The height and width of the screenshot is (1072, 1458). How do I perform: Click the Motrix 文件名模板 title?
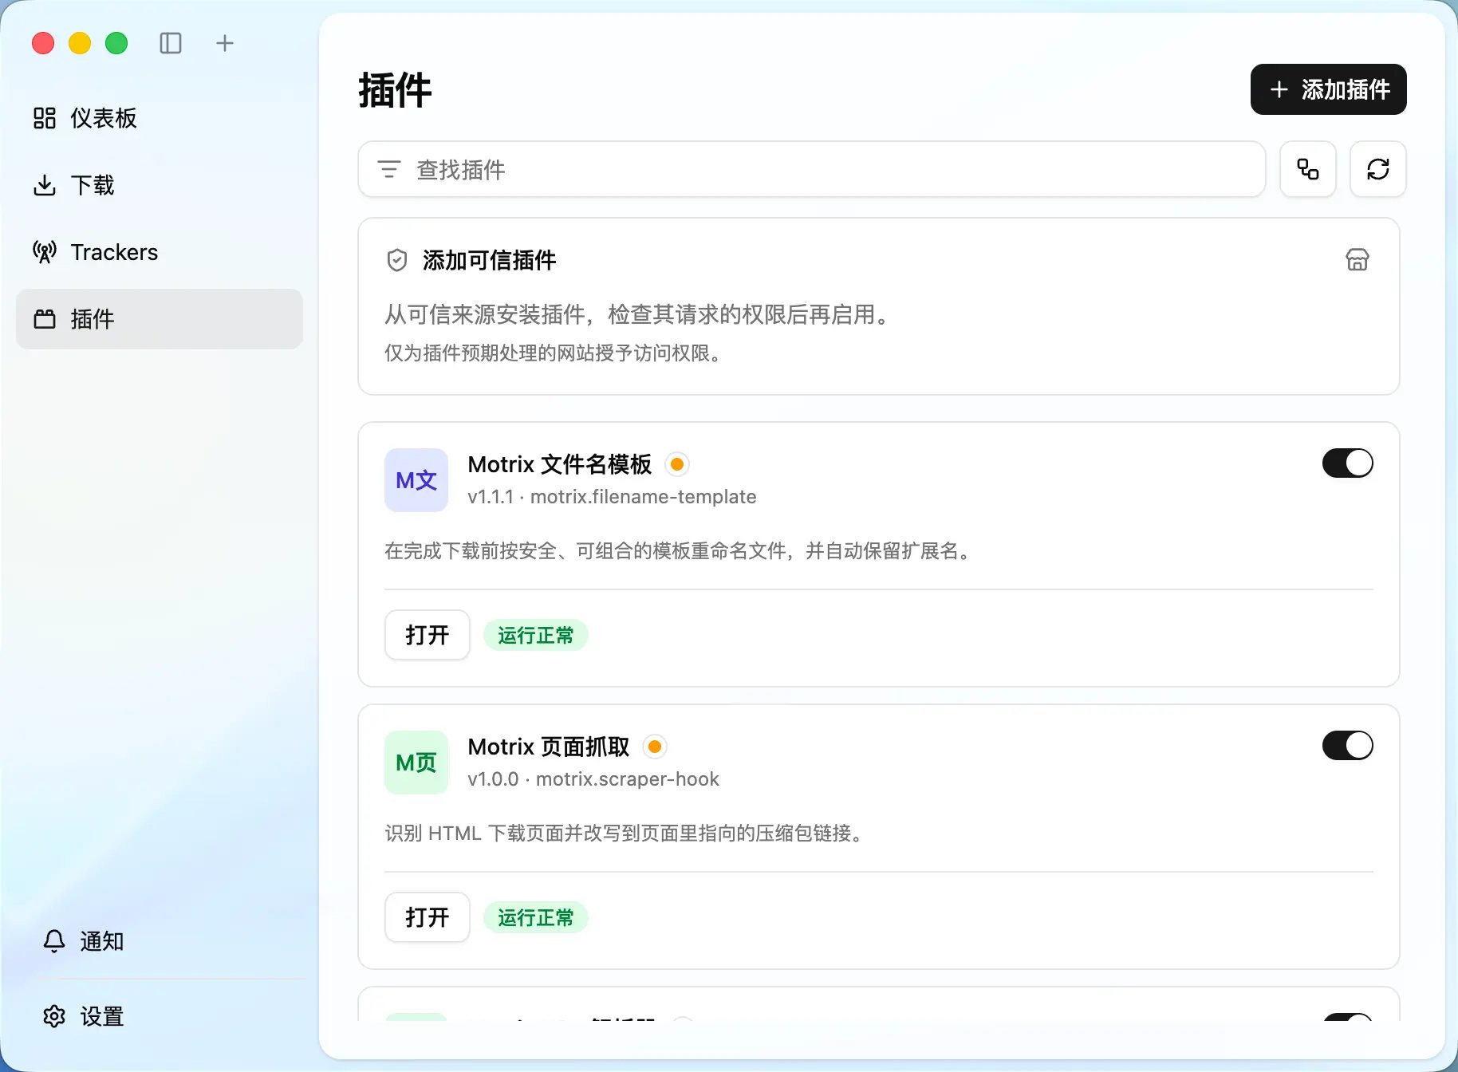tap(560, 464)
